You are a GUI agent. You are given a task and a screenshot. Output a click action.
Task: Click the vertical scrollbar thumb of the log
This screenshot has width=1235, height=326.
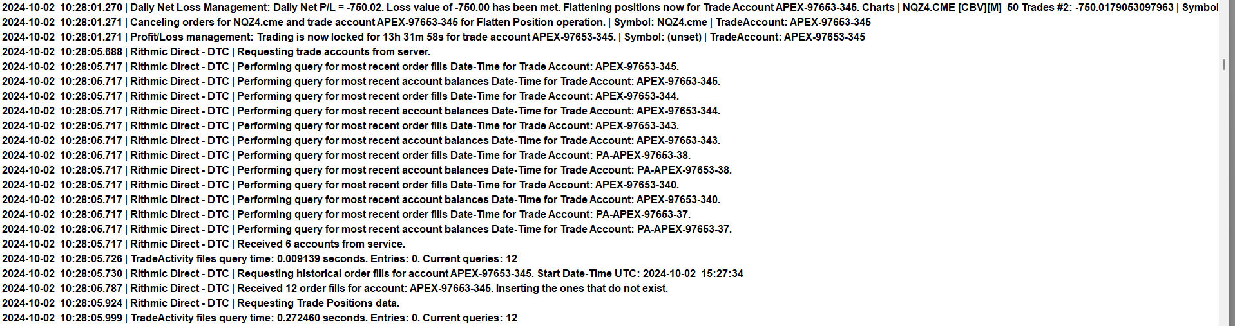pos(1223,65)
